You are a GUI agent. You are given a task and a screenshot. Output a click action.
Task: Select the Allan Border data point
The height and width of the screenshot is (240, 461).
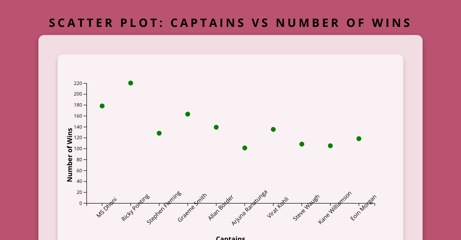point(216,127)
